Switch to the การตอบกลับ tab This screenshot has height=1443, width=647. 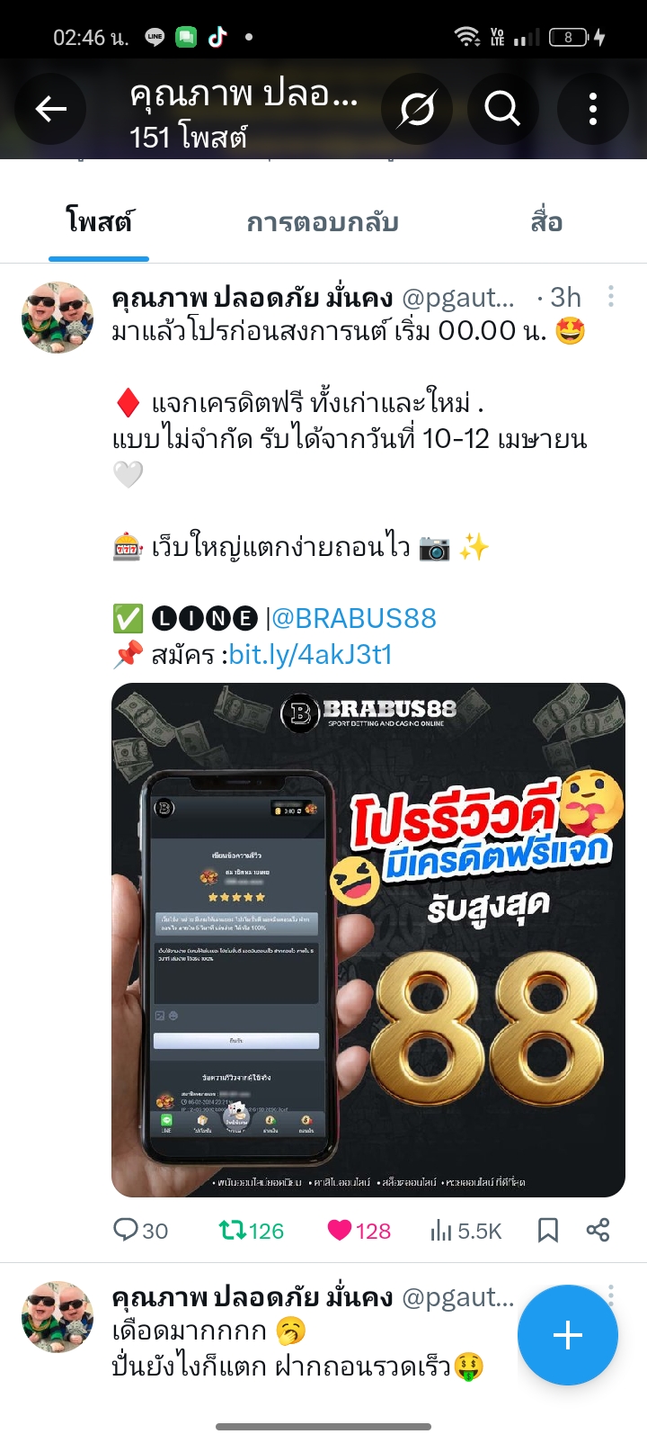point(323,222)
